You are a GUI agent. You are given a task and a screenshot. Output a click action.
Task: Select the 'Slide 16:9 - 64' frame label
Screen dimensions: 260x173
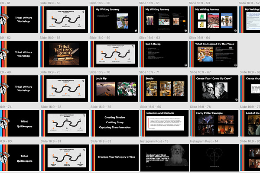click(199, 38)
